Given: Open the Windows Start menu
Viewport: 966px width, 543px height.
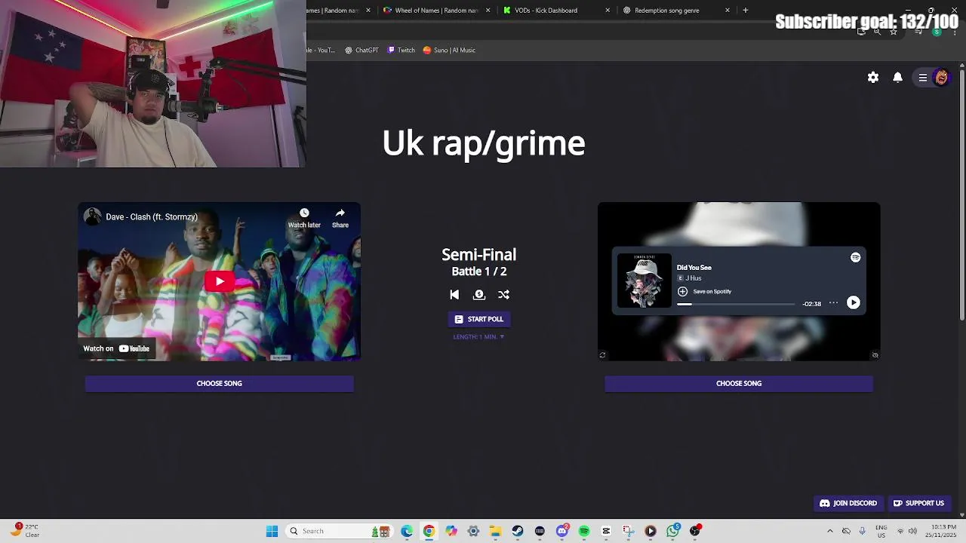Looking at the screenshot, I should pyautogui.click(x=272, y=531).
